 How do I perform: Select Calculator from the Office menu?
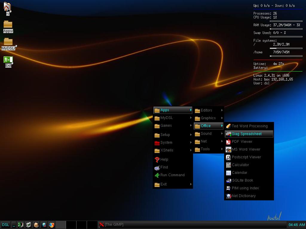(240, 165)
